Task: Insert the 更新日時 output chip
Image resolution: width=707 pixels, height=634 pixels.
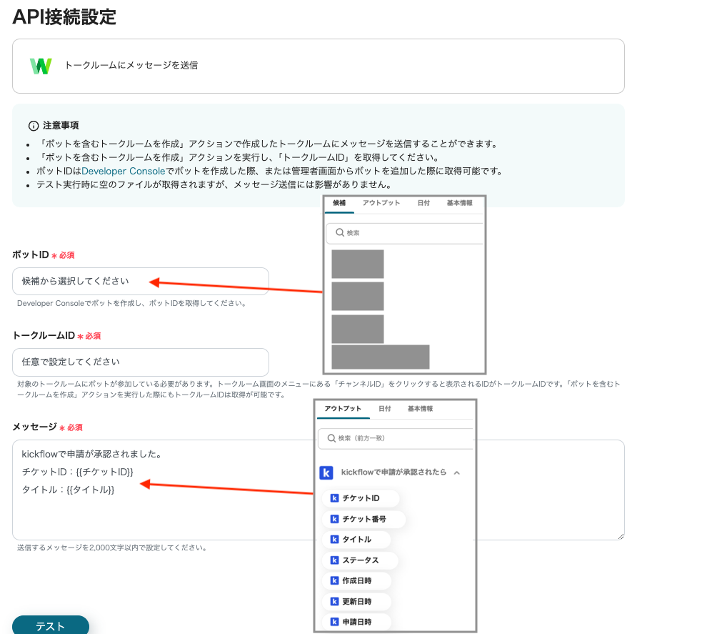Action: [356, 602]
